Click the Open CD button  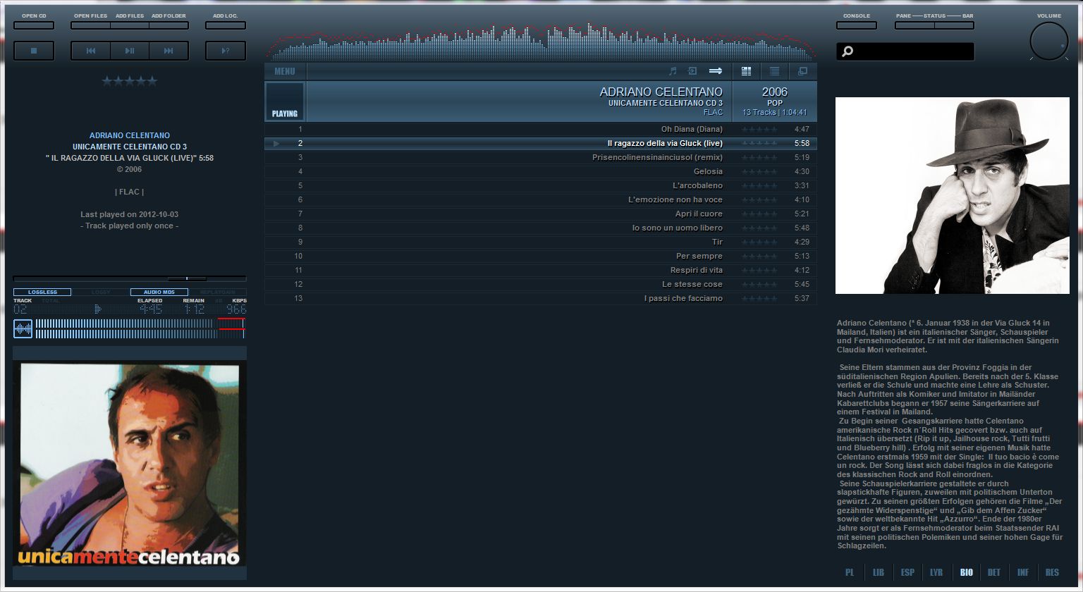[x=34, y=25]
